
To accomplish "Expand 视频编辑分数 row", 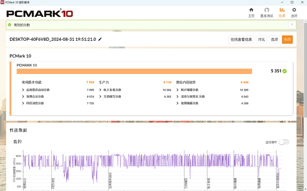I will point(177,103).
